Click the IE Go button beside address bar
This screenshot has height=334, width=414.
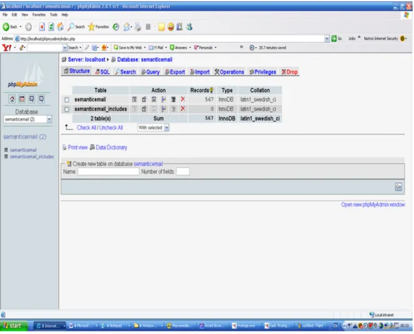click(337, 39)
